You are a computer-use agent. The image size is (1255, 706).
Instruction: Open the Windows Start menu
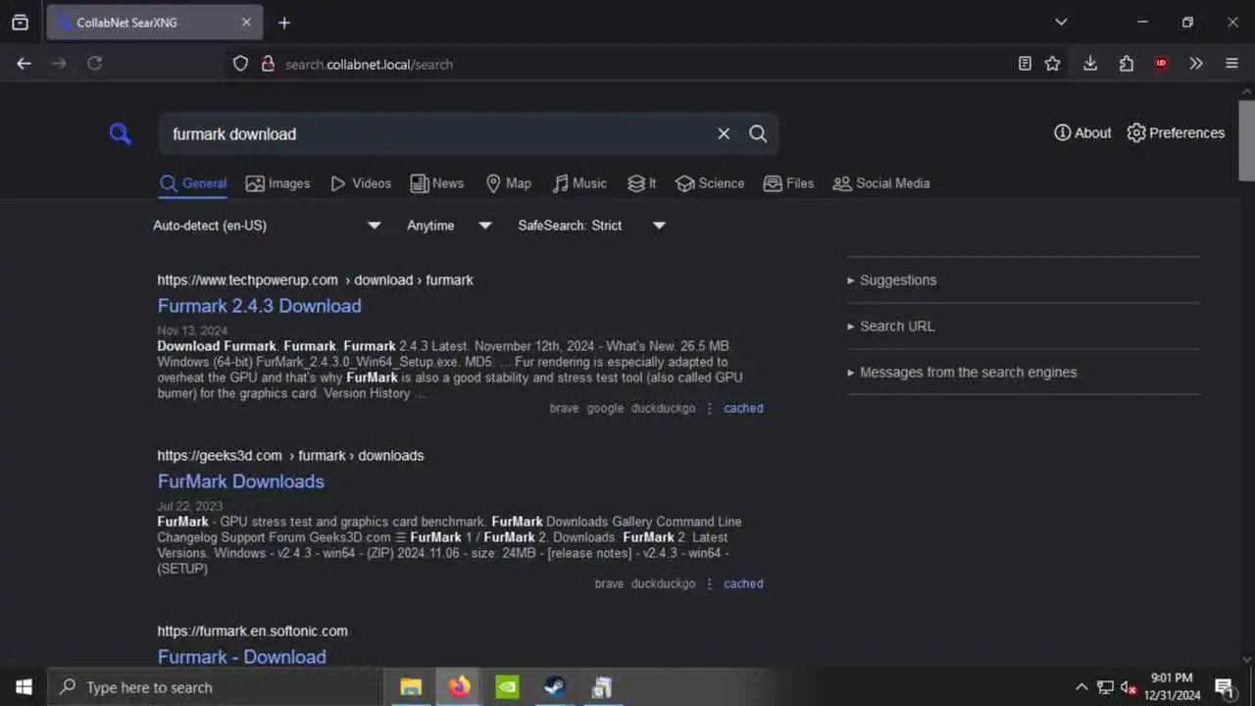coord(24,687)
